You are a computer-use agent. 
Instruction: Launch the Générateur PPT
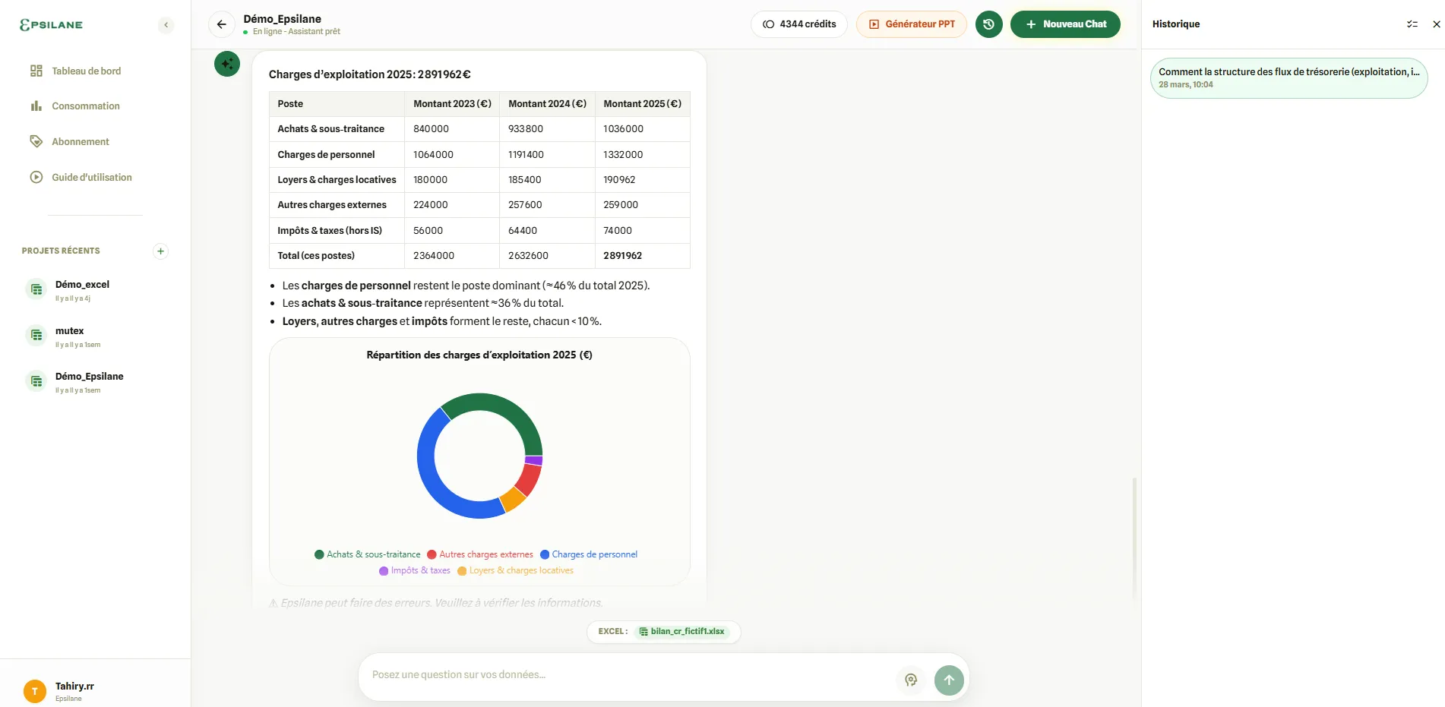pos(911,24)
